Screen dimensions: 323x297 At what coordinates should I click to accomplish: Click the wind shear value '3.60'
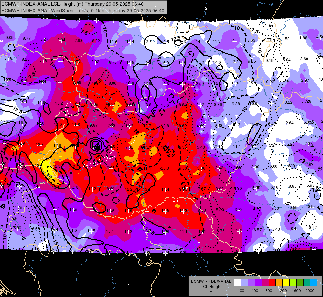tap(304, 59)
